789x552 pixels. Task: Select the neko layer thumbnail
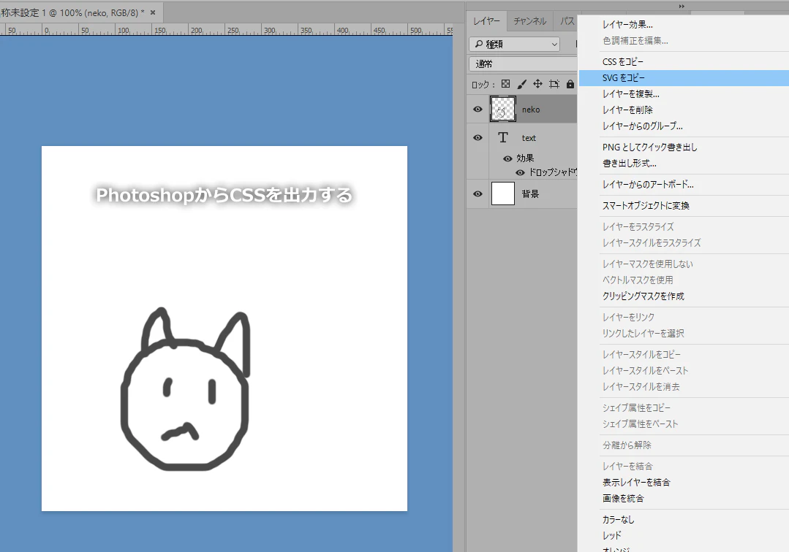(502, 109)
